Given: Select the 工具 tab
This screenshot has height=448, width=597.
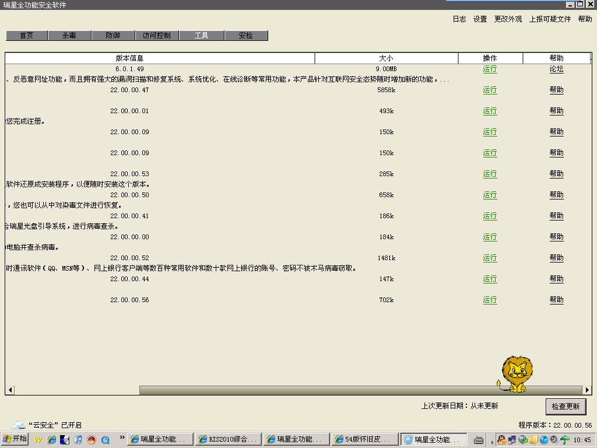Looking at the screenshot, I should (201, 36).
